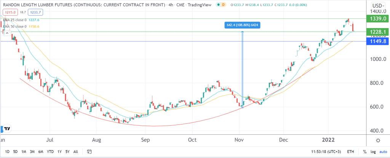Viewport: 390px width, 158px height.
Task: Open the Go to date calendar icon
Action: tap(90, 152)
